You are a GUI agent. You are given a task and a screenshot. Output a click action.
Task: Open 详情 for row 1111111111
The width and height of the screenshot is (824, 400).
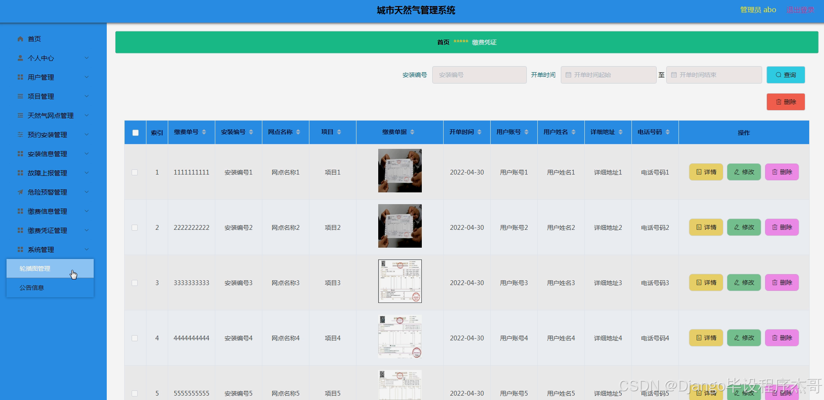tap(706, 172)
